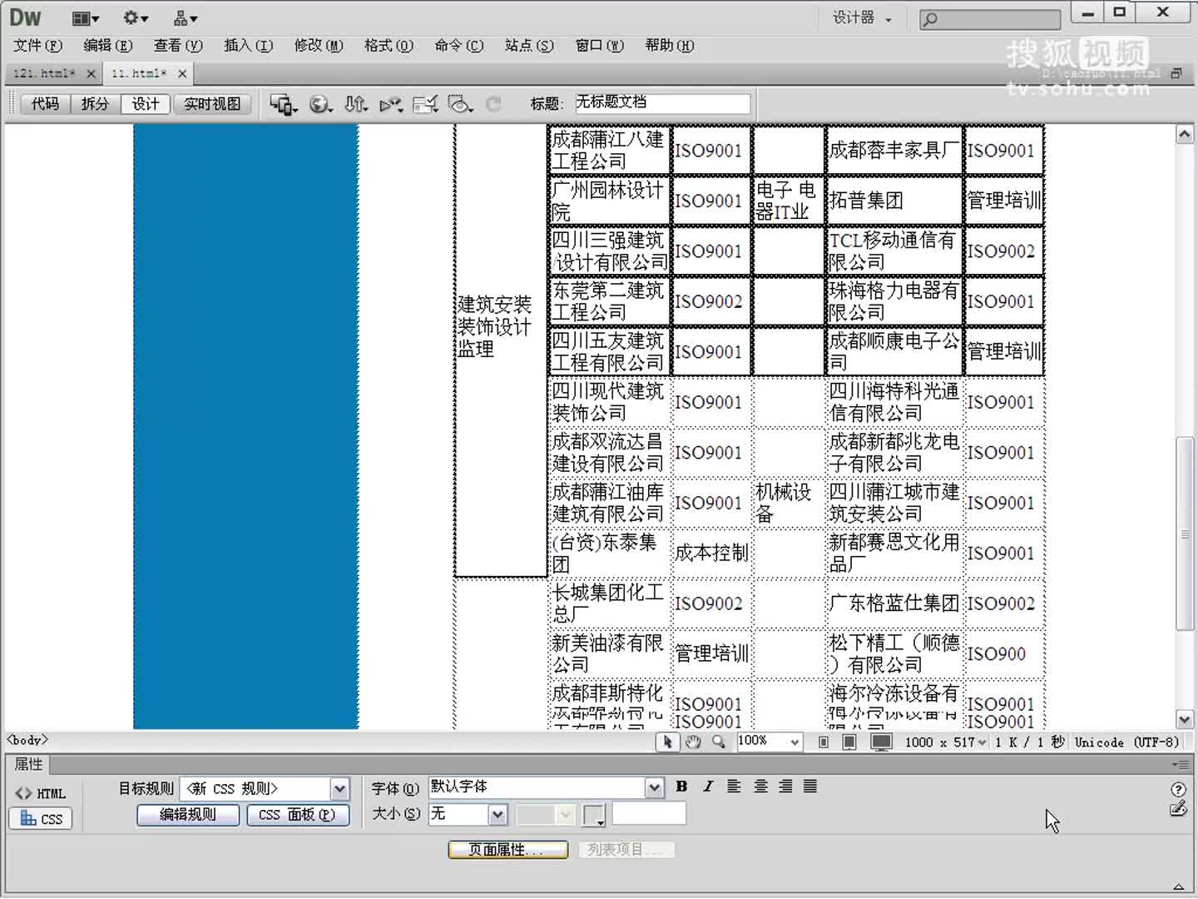
Task: Align text center
Action: click(x=760, y=787)
